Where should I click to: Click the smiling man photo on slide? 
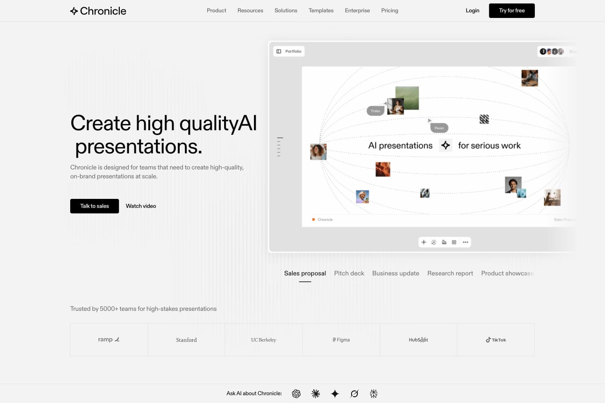pyautogui.click(x=513, y=185)
